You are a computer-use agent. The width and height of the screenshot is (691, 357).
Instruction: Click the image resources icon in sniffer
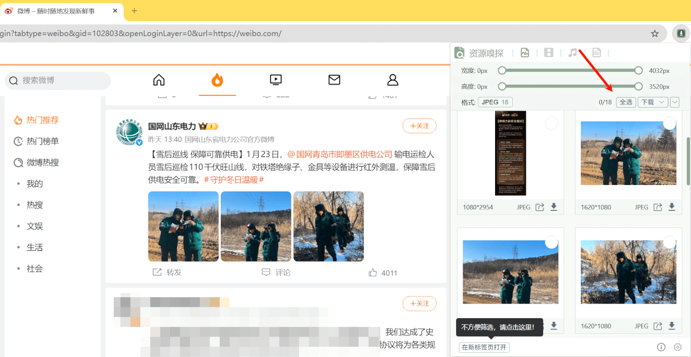(x=524, y=53)
